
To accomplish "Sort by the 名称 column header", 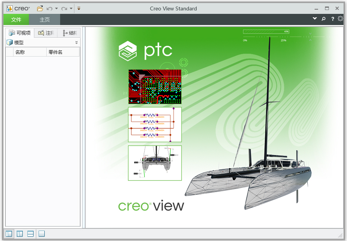I will pos(30,52).
